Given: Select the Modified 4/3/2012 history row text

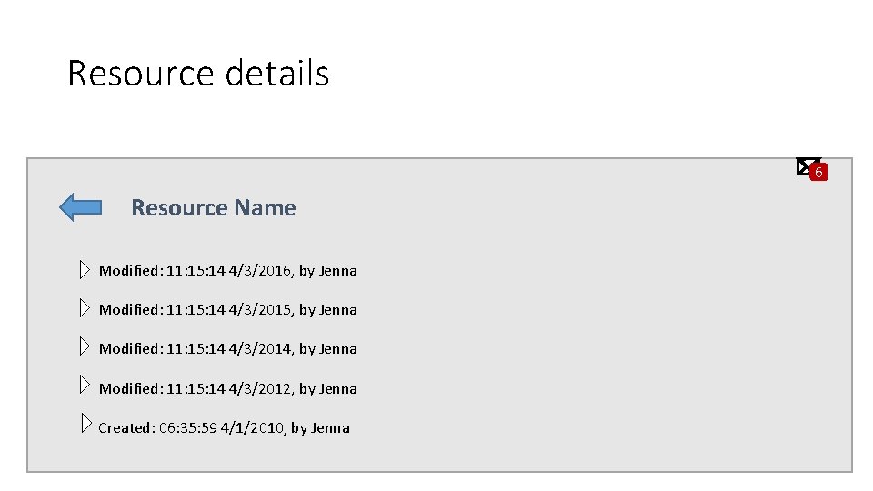Looking at the screenshot, I should click(x=227, y=389).
